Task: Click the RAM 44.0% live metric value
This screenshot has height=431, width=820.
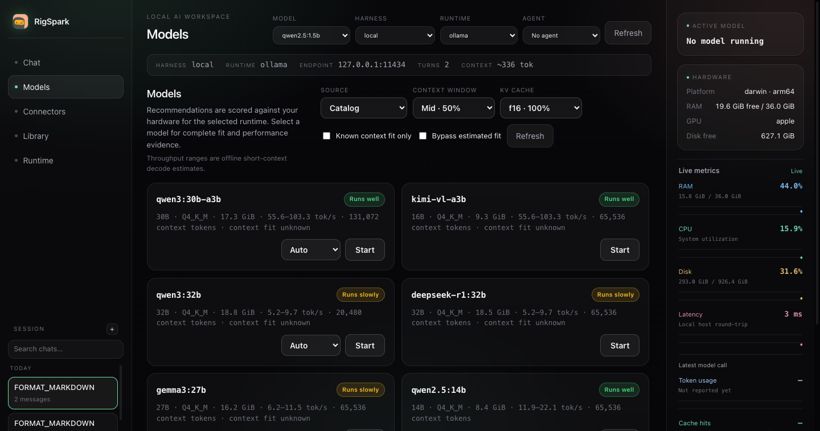Action: point(791,186)
